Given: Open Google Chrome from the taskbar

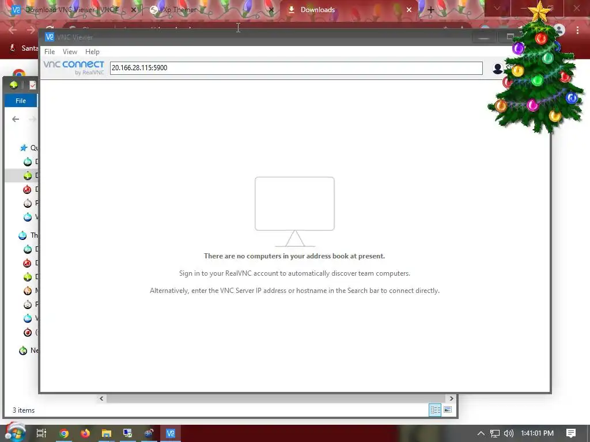Looking at the screenshot, I should [x=64, y=433].
